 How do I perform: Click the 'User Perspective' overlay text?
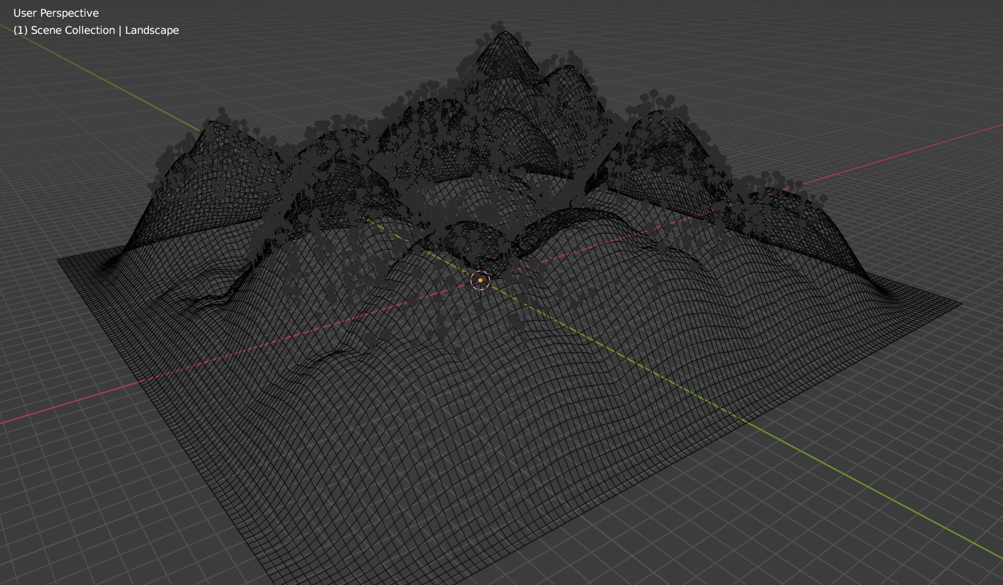56,13
